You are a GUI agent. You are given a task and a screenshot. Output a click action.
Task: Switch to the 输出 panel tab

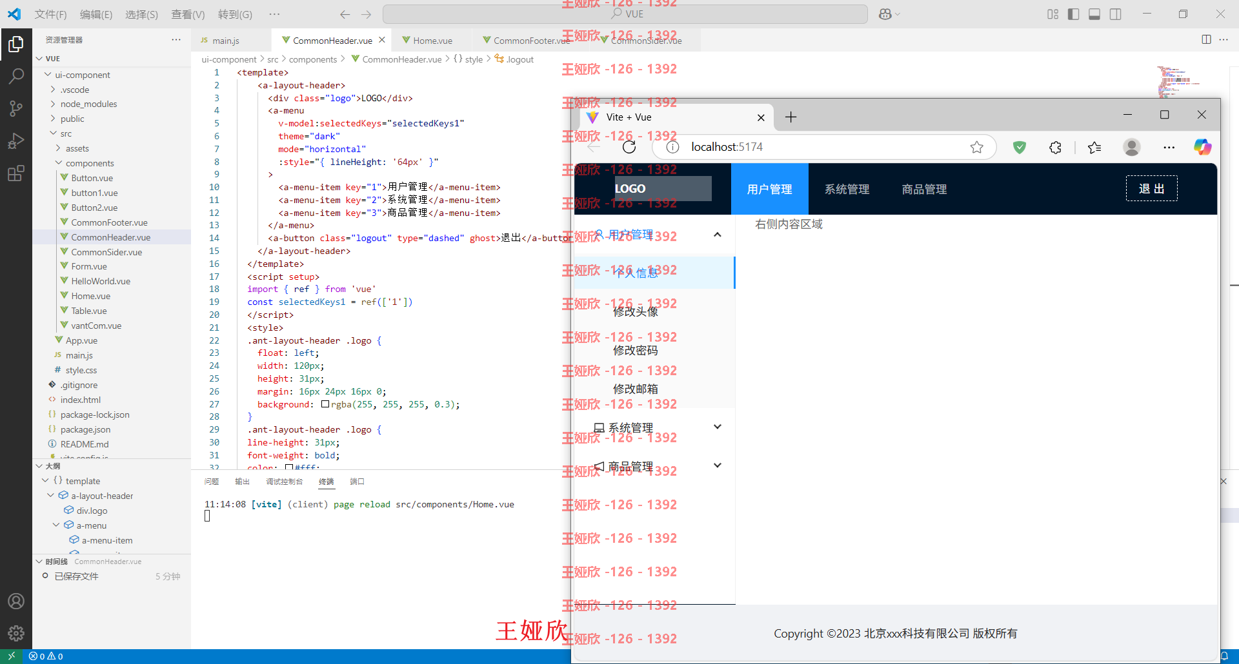tap(242, 482)
